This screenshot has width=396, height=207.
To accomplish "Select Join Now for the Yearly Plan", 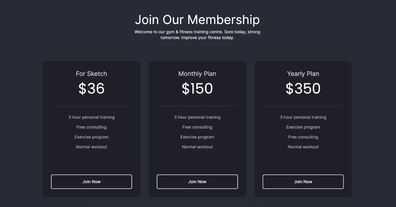I will (303, 182).
